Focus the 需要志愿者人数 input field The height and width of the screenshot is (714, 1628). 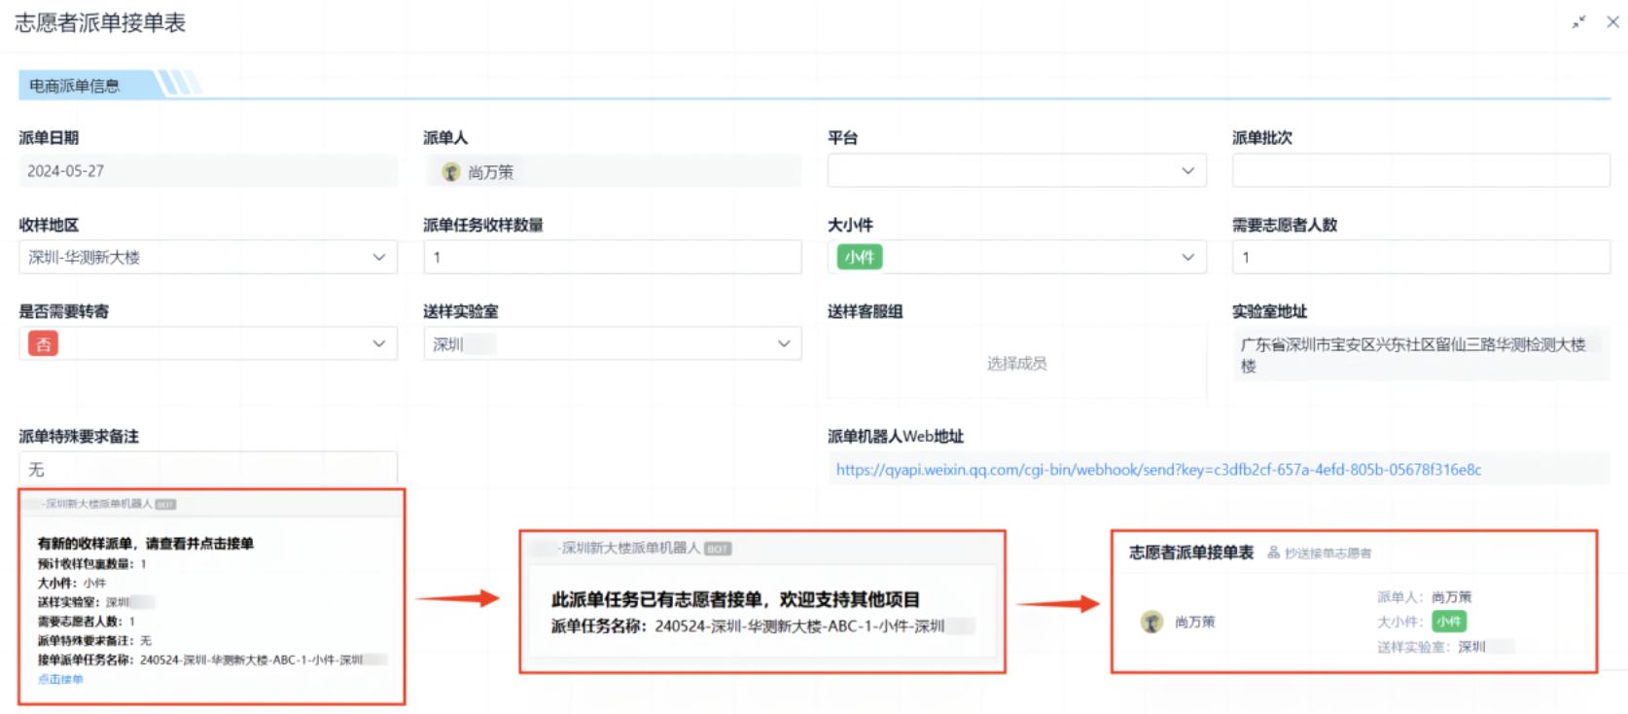point(1421,257)
